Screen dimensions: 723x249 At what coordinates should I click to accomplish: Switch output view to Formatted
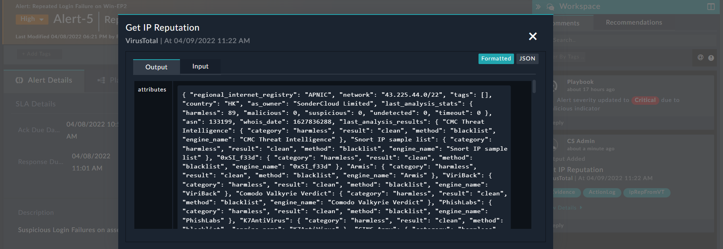pos(496,58)
